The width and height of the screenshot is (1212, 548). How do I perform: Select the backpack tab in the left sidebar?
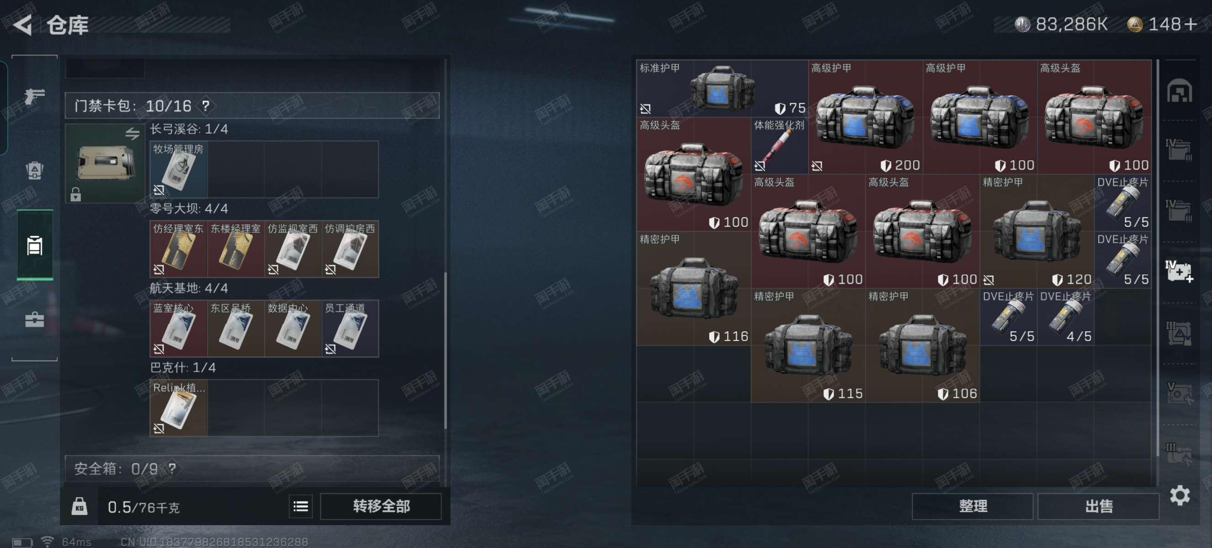pos(34,170)
